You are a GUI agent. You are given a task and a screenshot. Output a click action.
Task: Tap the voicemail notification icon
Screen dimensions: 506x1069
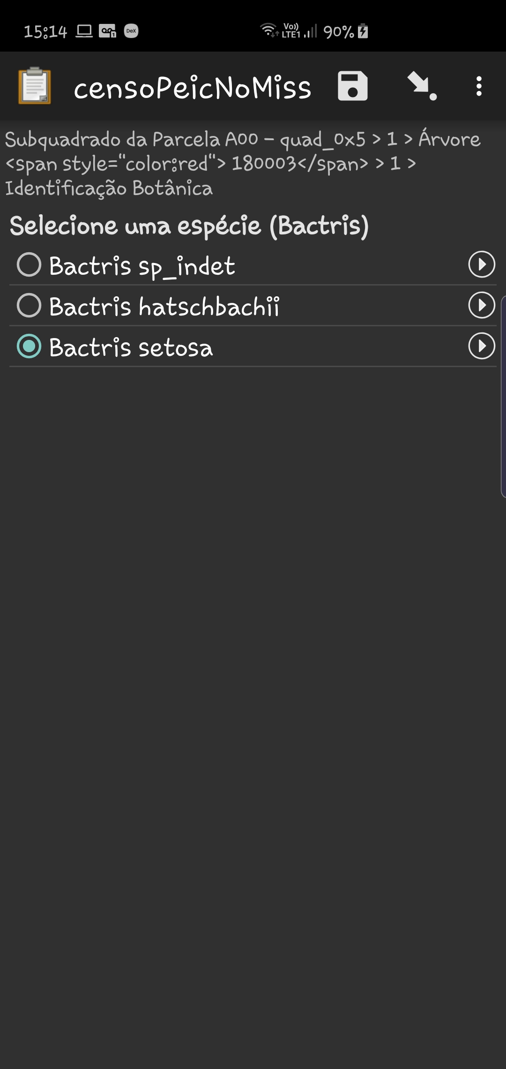click(x=107, y=31)
